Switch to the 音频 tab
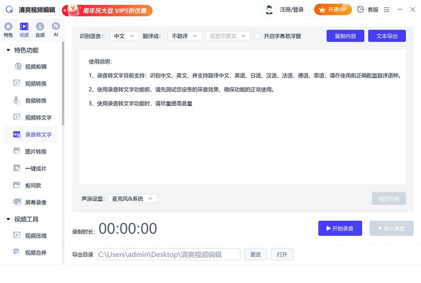 coord(40,29)
